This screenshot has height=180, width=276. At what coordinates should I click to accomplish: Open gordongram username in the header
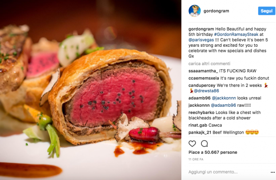pos(216,11)
